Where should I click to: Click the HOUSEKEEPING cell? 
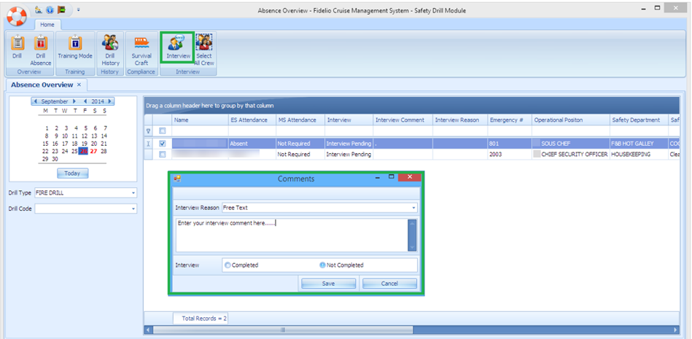tap(639, 154)
